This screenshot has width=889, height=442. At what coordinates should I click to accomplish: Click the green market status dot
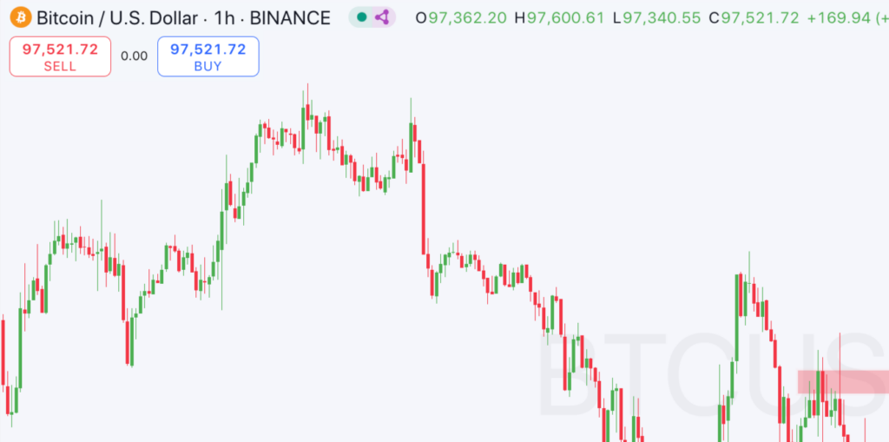click(x=362, y=17)
